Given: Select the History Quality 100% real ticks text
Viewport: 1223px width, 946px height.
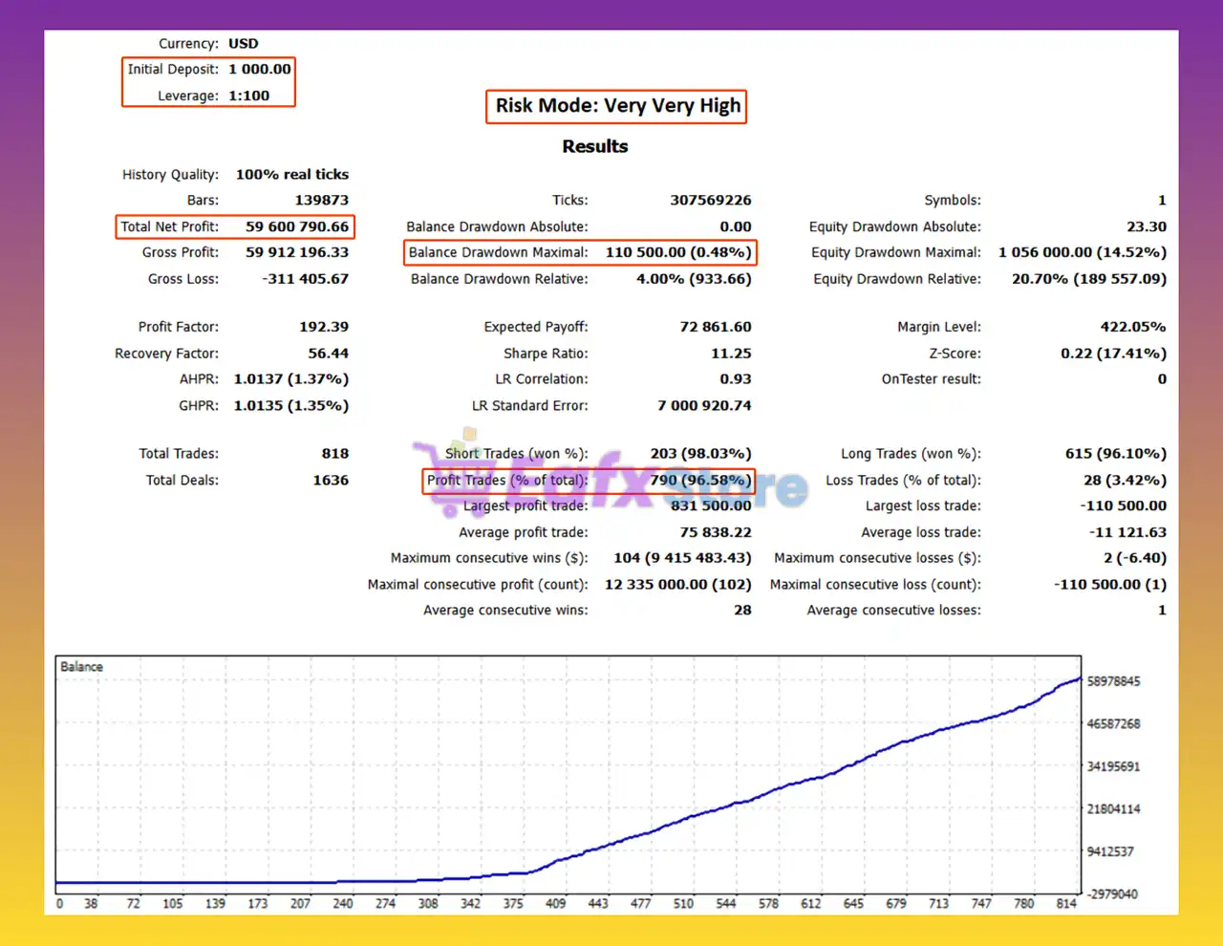Looking at the screenshot, I should click(x=291, y=174).
